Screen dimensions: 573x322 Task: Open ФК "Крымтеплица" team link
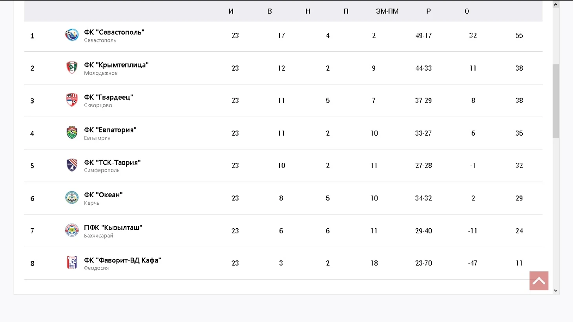click(116, 65)
